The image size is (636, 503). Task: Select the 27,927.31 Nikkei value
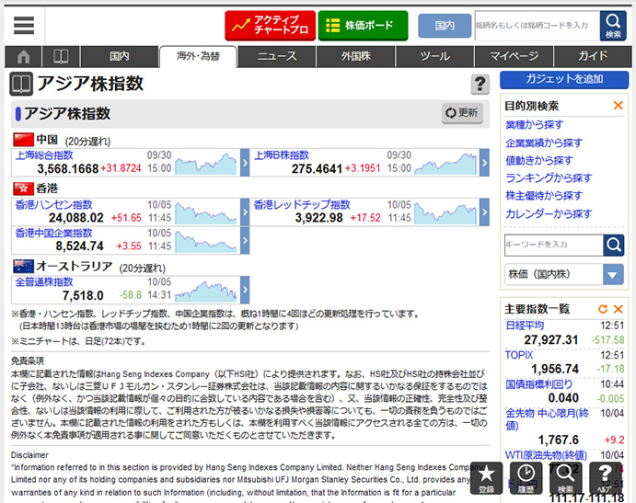point(550,339)
